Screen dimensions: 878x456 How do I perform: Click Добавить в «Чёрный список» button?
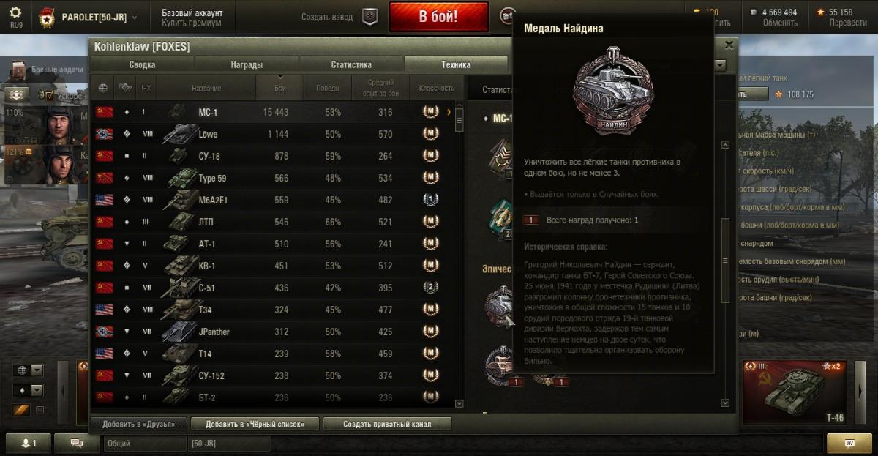pyautogui.click(x=255, y=424)
